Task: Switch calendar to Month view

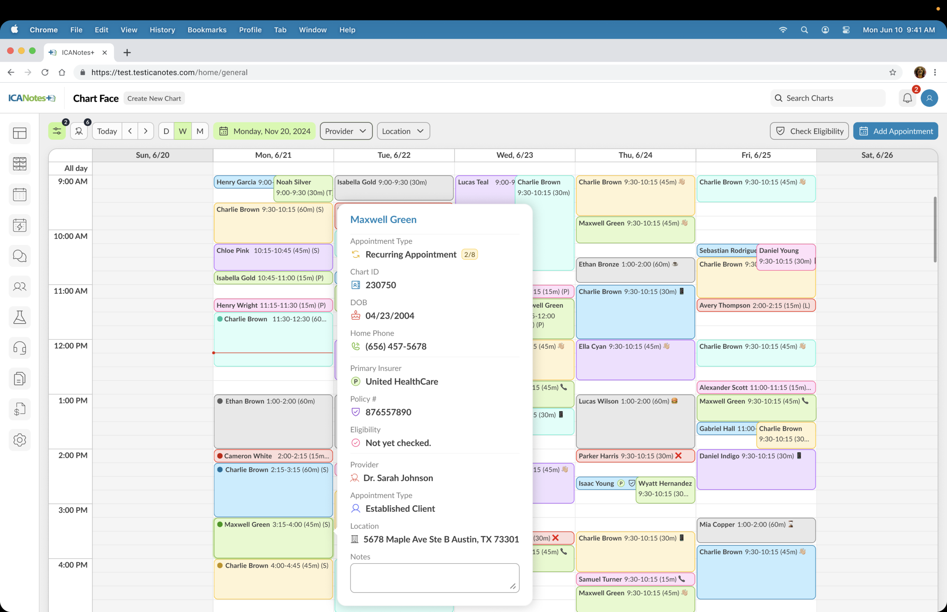Action: (x=200, y=131)
